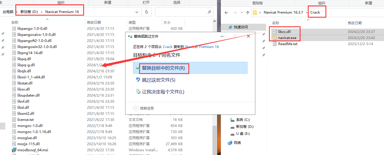Select libpangocairo-1.0-0.dll file
384x155 pixels.
pos(37,34)
